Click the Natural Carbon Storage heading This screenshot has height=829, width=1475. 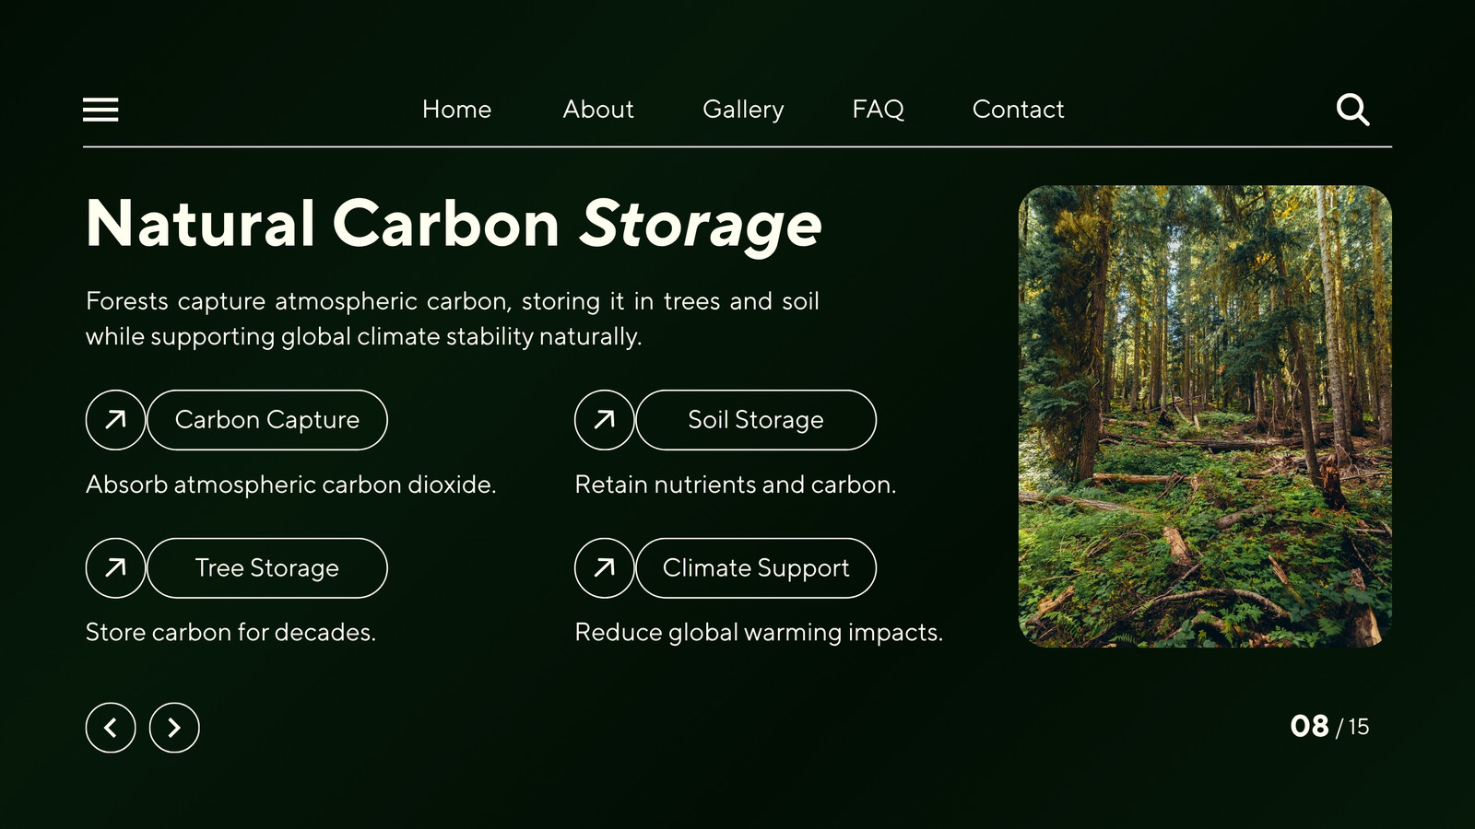pos(454,226)
